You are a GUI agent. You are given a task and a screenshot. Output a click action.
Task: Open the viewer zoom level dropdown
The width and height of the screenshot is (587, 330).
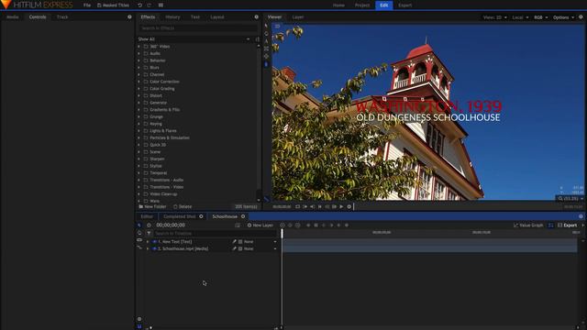coord(570,199)
